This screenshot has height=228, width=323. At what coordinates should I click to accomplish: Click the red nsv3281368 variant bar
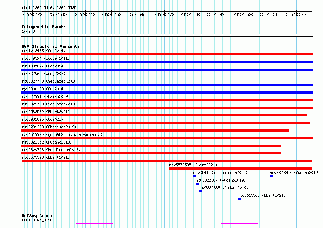[x=155, y=130]
